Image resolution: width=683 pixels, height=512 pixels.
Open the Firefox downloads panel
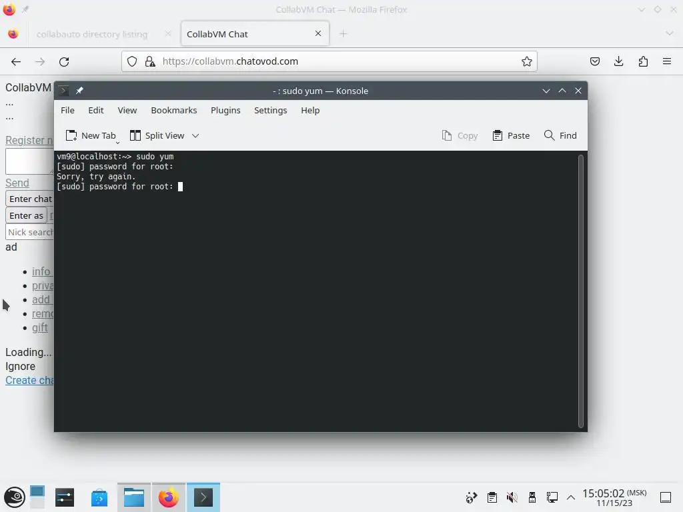click(618, 61)
